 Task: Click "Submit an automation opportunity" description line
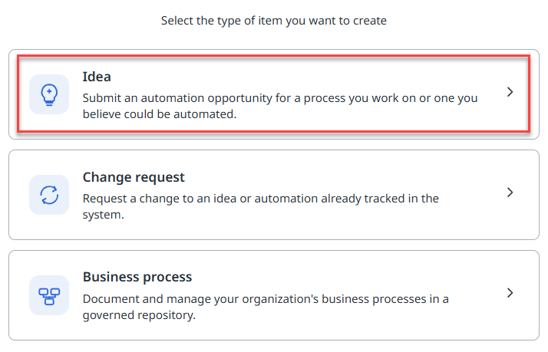pyautogui.click(x=280, y=98)
